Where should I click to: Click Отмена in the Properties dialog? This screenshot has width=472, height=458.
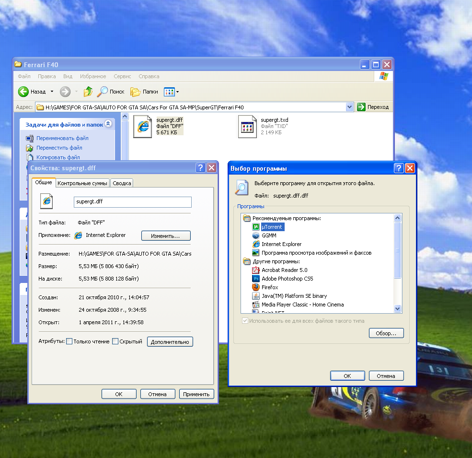158,394
